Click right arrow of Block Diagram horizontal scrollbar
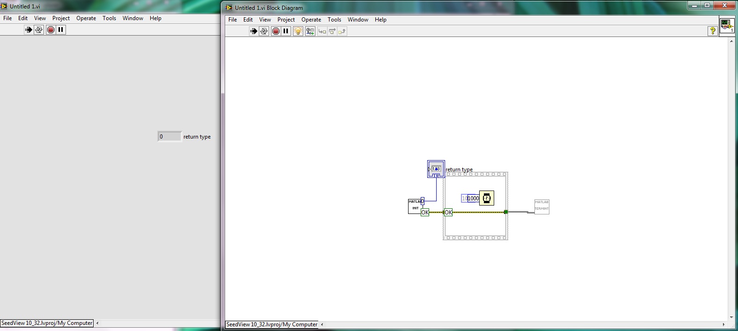This screenshot has height=331, width=738. 723,324
